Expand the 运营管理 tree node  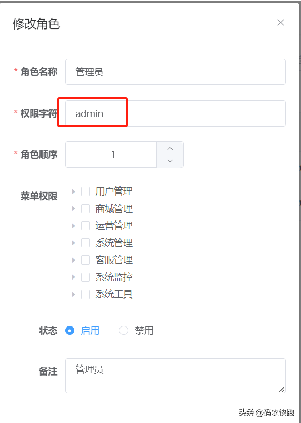point(74,226)
